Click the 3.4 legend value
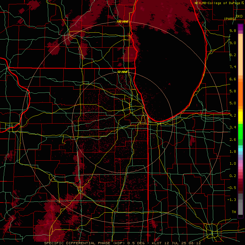This screenshot has height=245, width=245. tap(233, 127)
